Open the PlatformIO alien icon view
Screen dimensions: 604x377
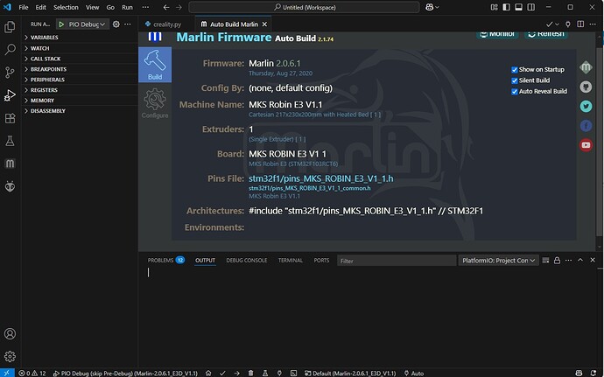tap(10, 187)
